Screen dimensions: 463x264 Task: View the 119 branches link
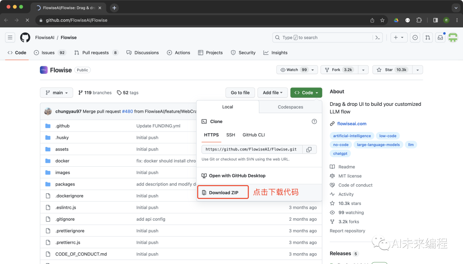[95, 93]
